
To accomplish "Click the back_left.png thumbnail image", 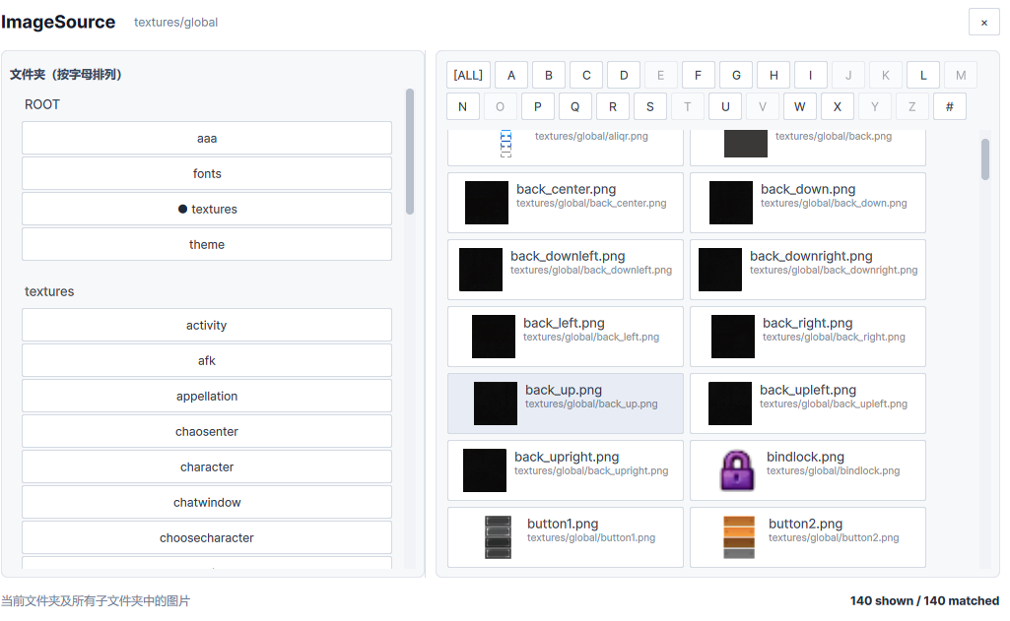I will click(494, 337).
